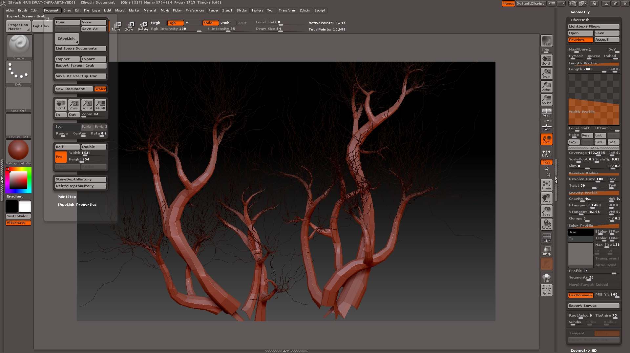Select the Zoom icon on the right shelf

546,73
